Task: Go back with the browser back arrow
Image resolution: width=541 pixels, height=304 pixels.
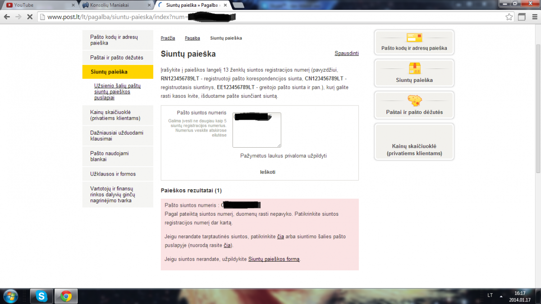Action: 7,17
